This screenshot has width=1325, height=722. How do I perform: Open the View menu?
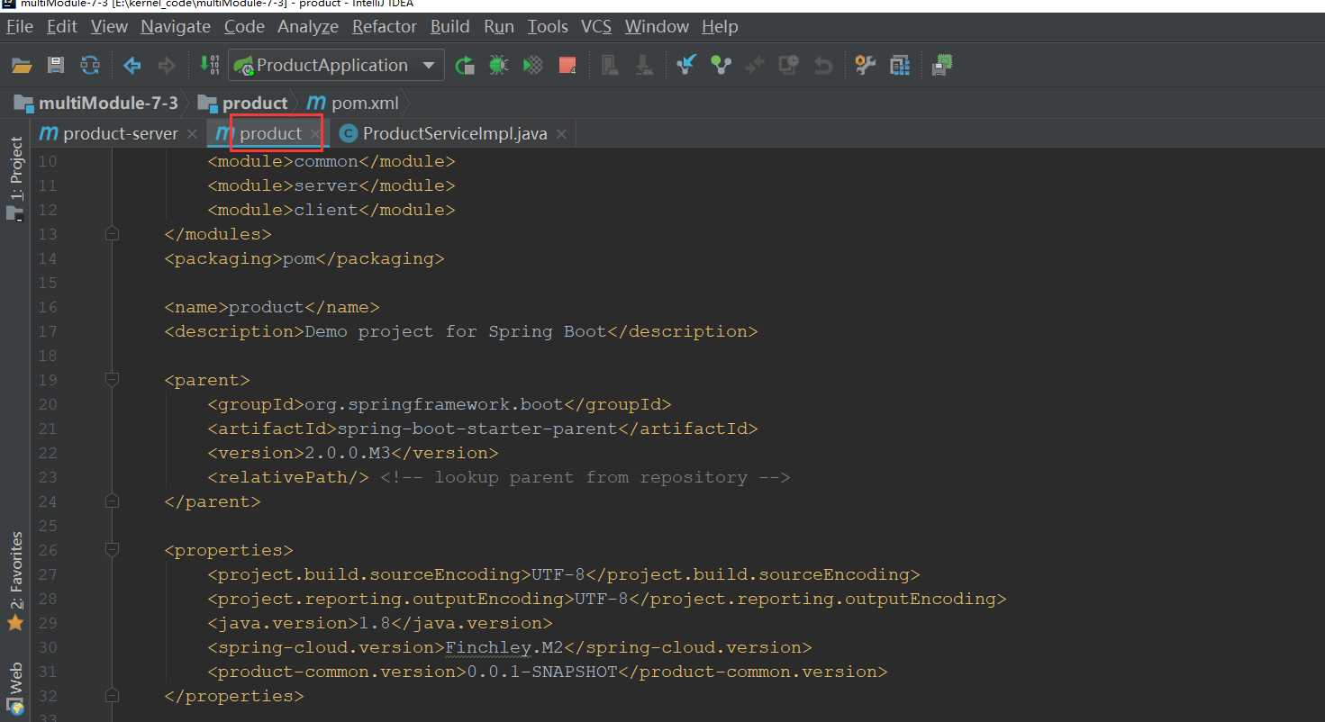[x=109, y=26]
